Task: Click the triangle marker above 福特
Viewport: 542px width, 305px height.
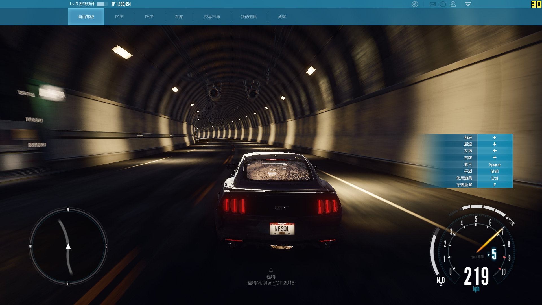Action: point(271,270)
